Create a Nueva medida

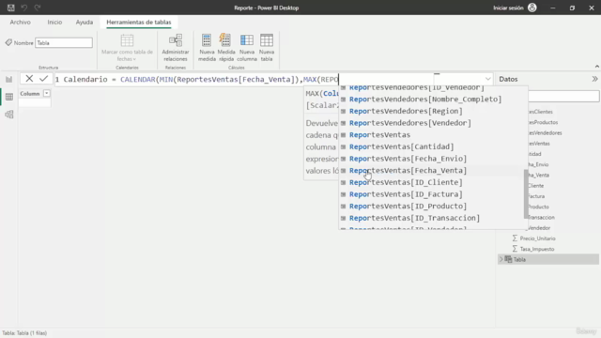(207, 48)
